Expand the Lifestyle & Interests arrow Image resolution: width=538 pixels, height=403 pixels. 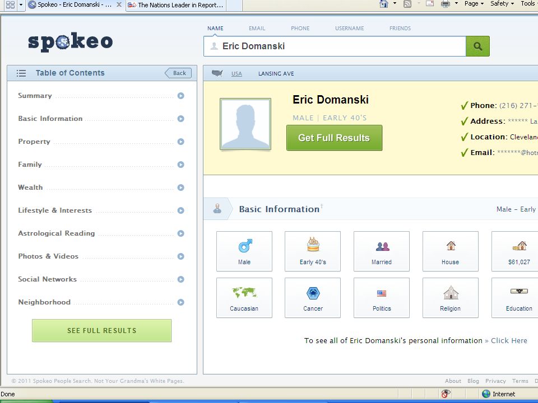click(x=181, y=210)
